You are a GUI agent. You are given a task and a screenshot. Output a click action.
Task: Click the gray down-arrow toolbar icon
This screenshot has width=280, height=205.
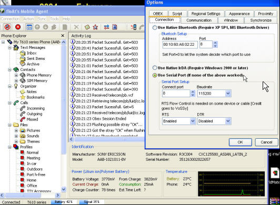pos(46,27)
